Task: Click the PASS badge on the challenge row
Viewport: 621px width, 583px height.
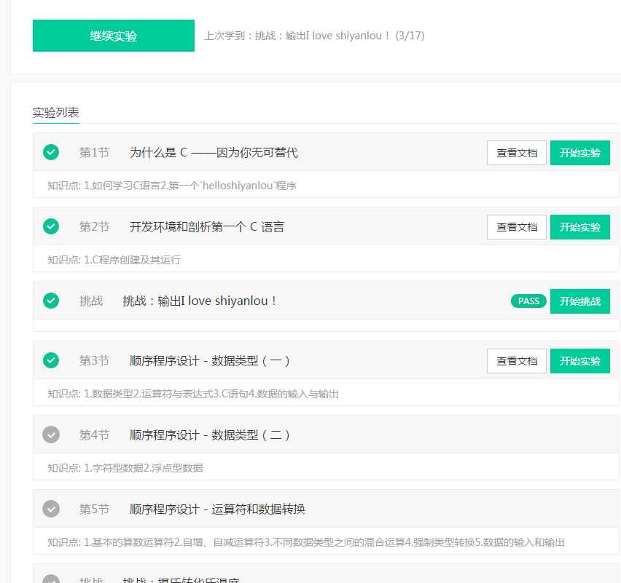Action: point(528,301)
